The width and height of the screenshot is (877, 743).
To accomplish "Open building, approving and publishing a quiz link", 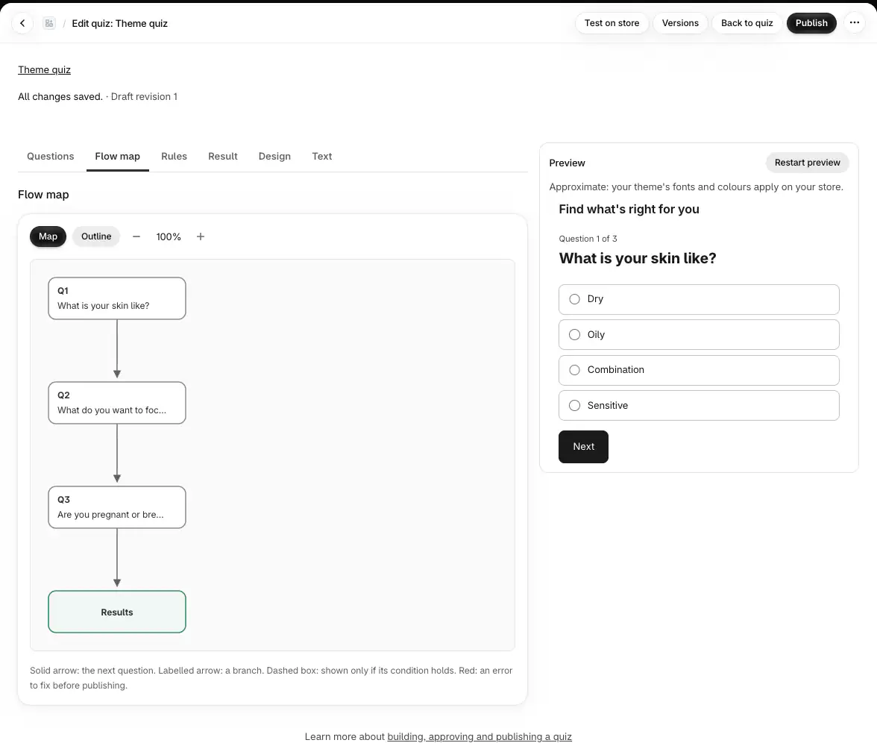I will [480, 737].
